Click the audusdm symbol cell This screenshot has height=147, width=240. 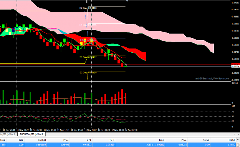click(x=41, y=145)
